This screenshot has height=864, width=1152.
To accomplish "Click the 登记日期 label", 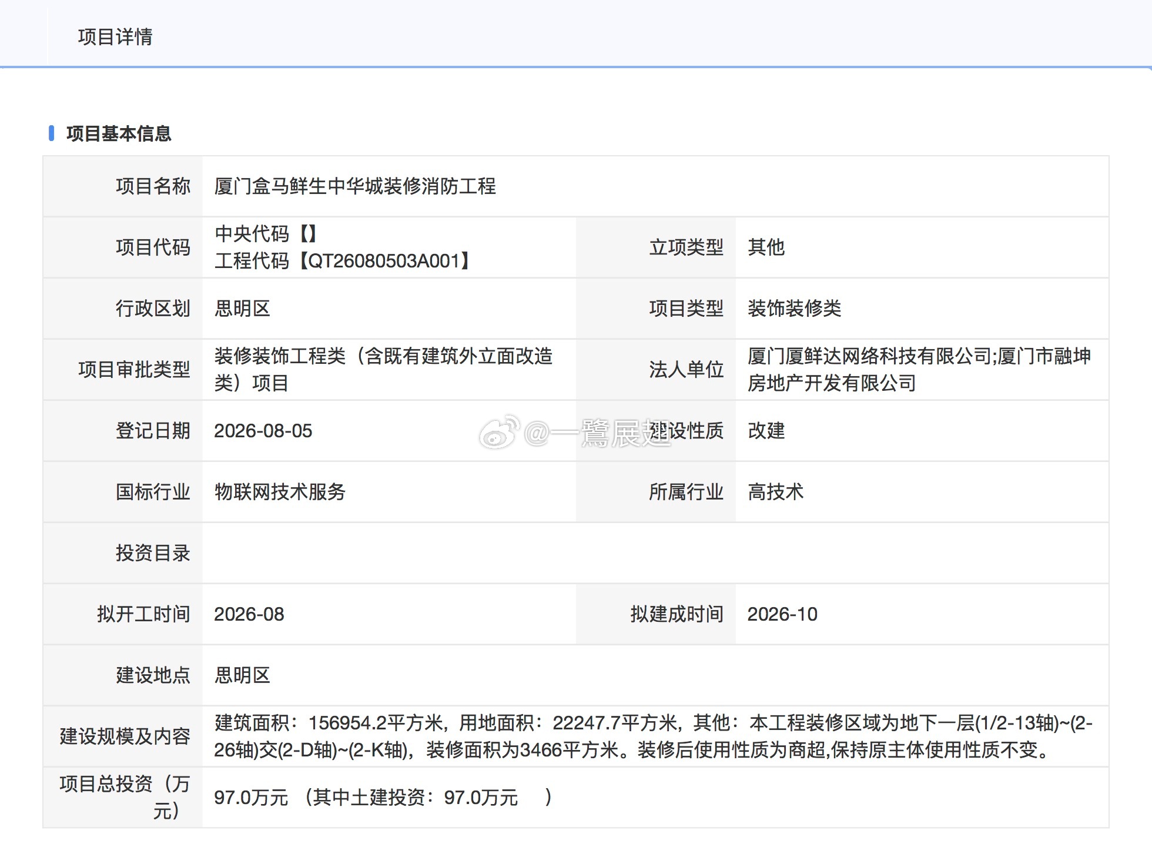I will pyautogui.click(x=153, y=431).
